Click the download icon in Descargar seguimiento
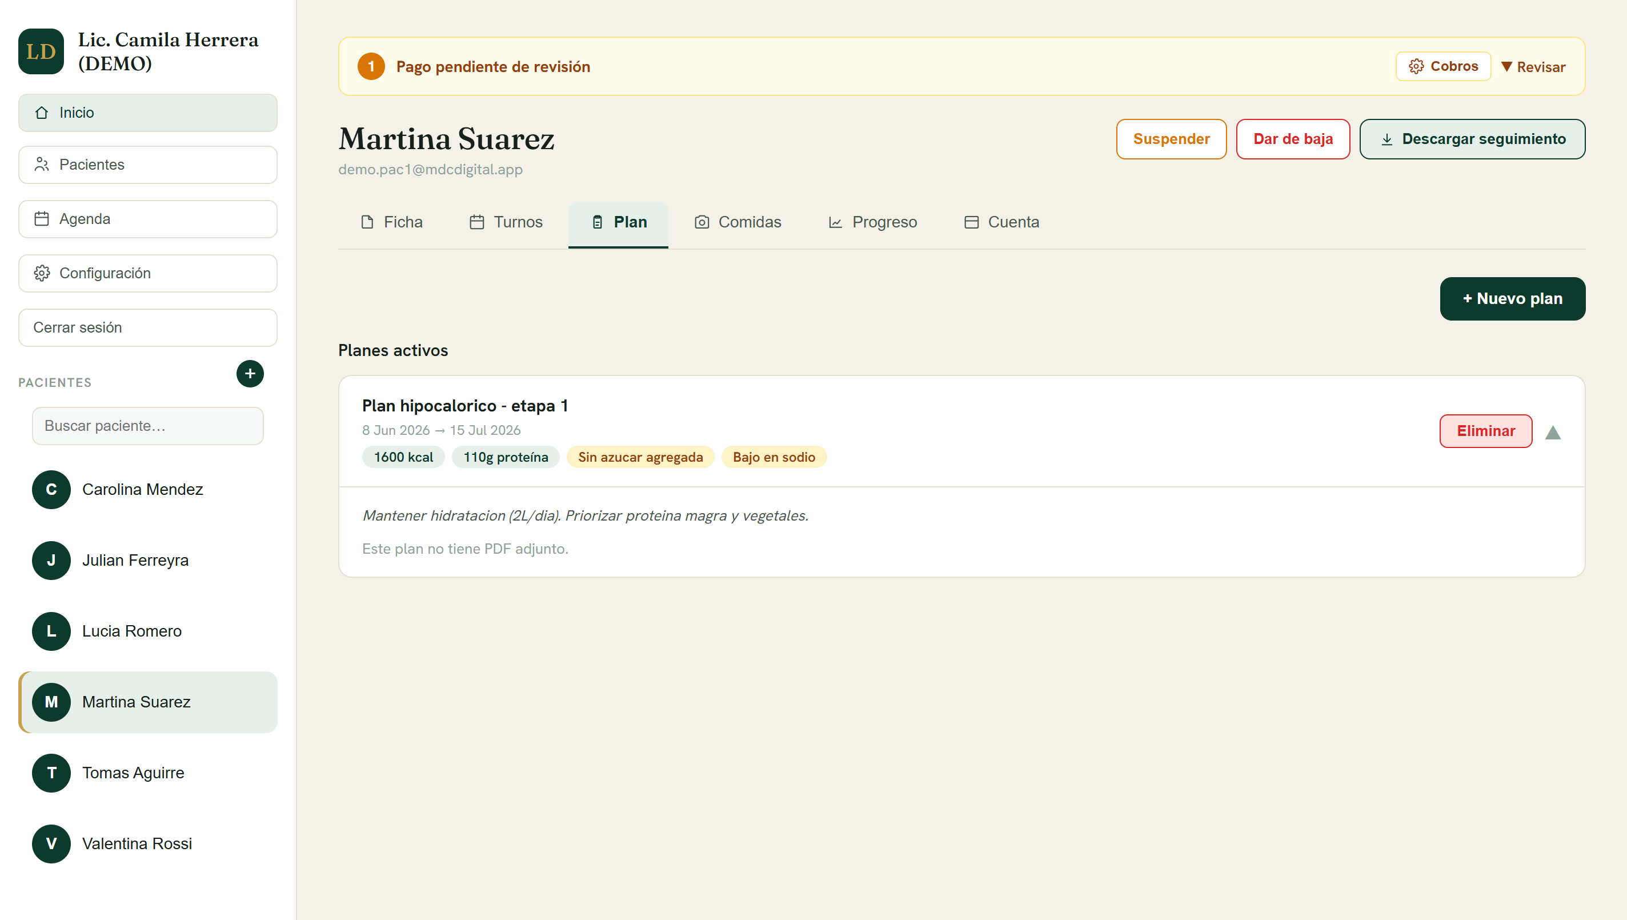Image resolution: width=1627 pixels, height=920 pixels. tap(1386, 139)
